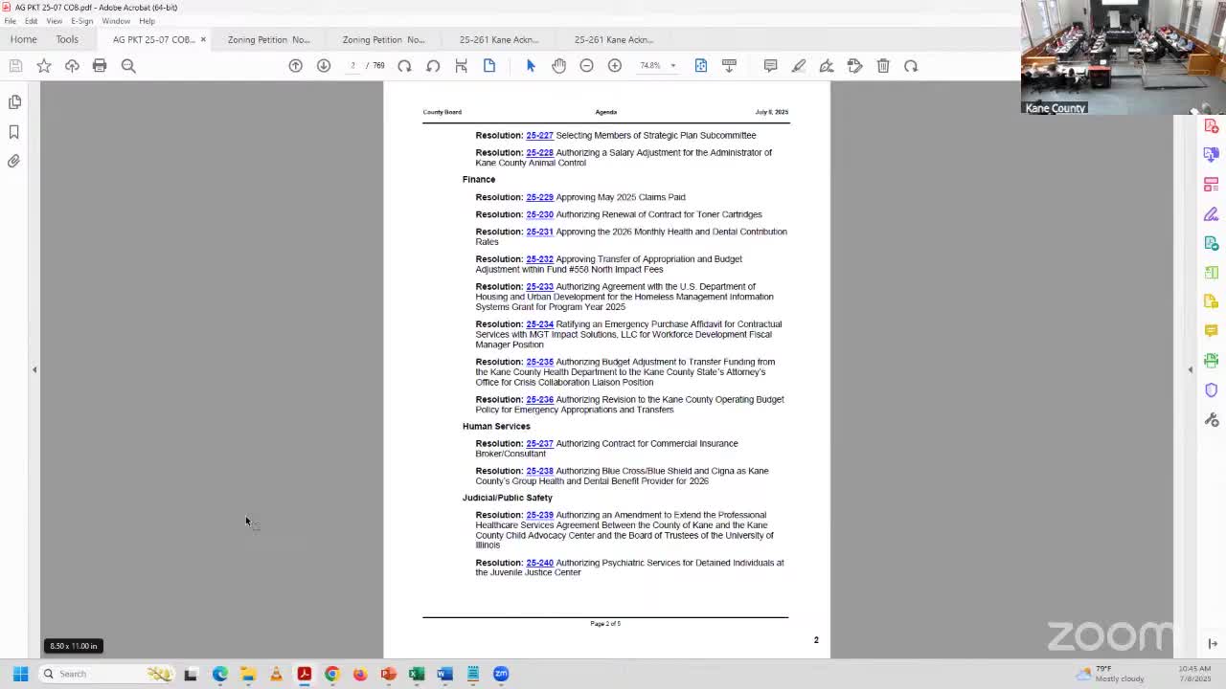Print the current PDF document
Screen dimensions: 1226x689
[100, 65]
